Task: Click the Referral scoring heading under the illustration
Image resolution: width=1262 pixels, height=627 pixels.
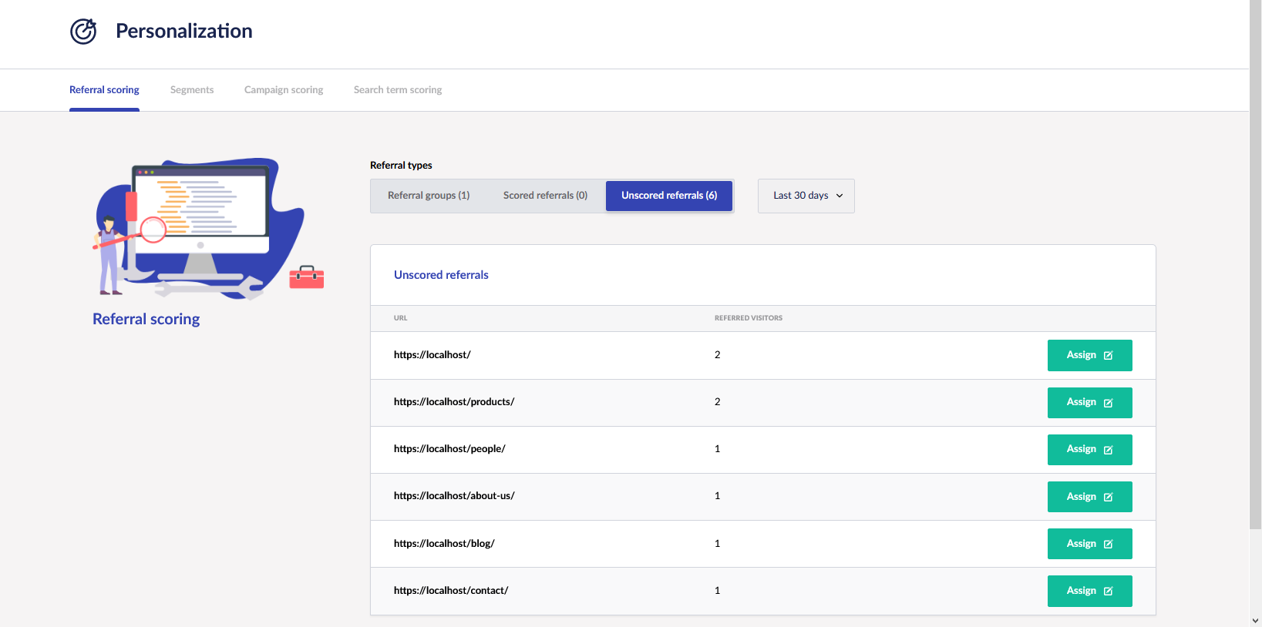Action: [x=146, y=319]
